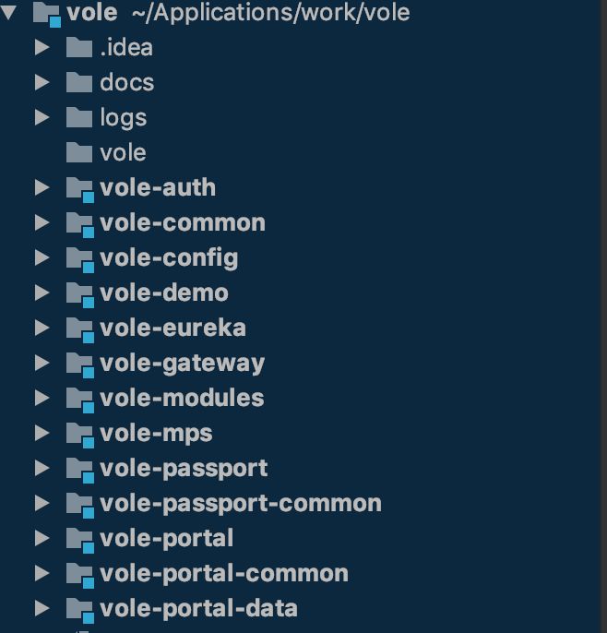Image resolution: width=607 pixels, height=633 pixels.
Task: Select the plain vole folder item
Action: pyautogui.click(x=123, y=152)
